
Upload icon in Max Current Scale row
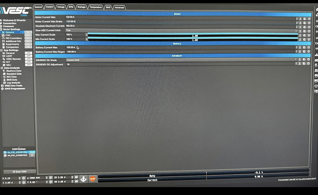pos(300,35)
